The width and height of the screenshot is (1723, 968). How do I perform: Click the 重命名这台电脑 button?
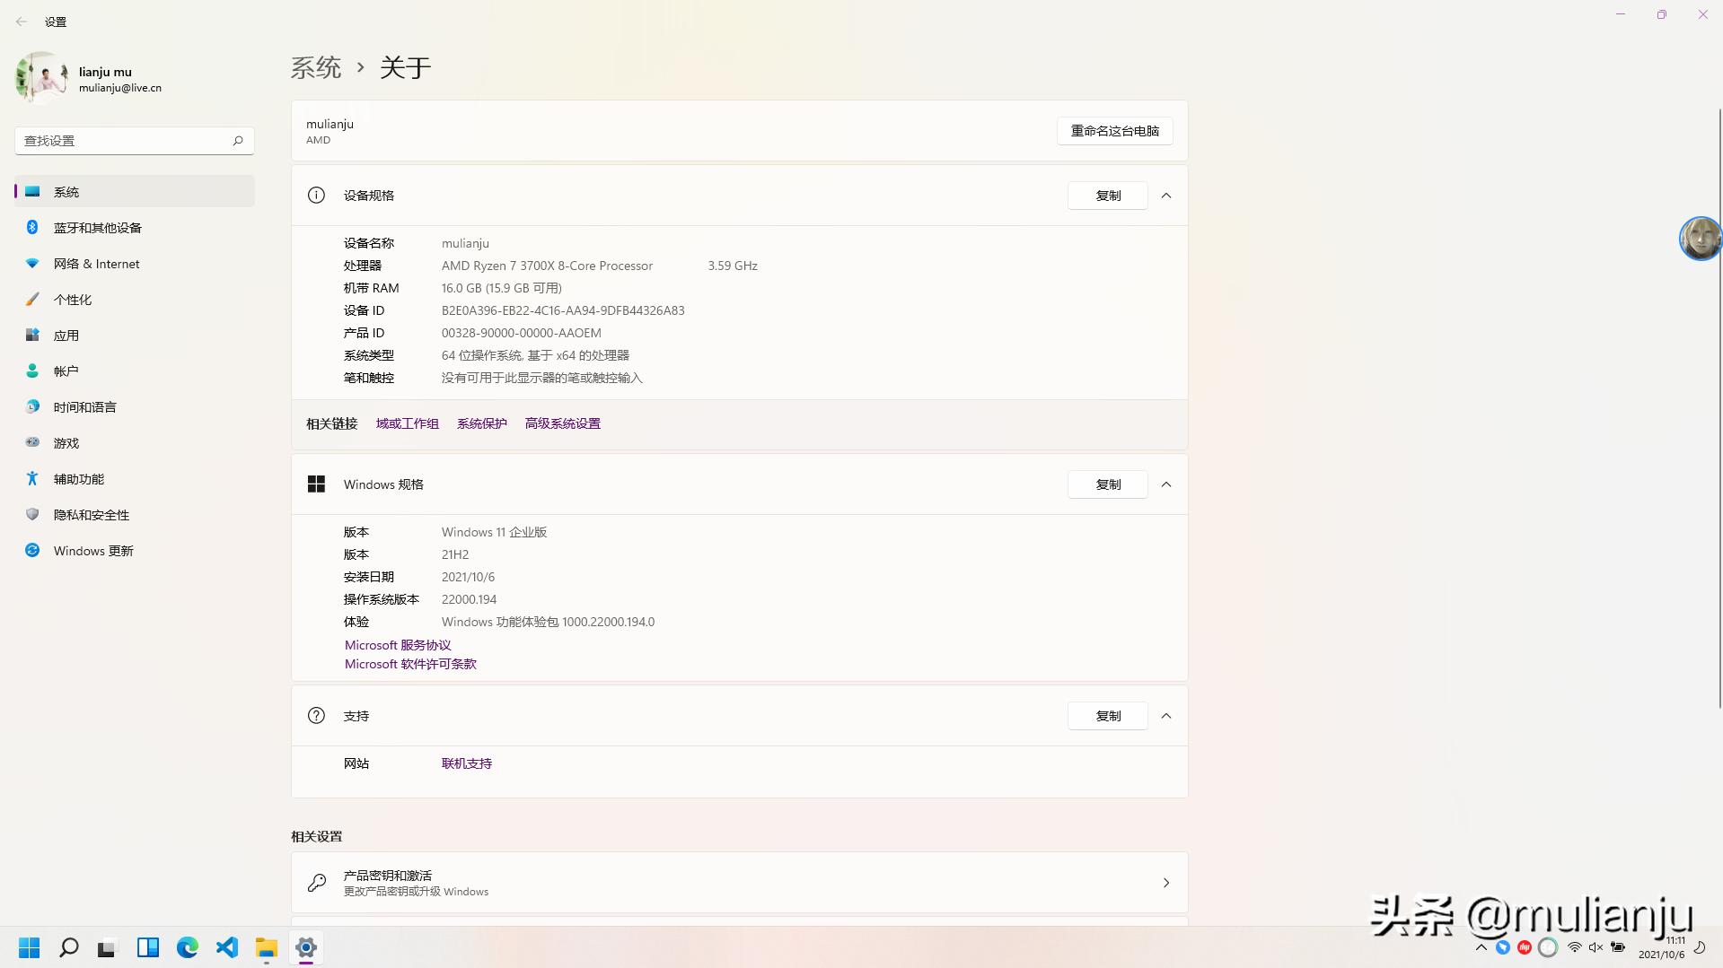pyautogui.click(x=1114, y=131)
